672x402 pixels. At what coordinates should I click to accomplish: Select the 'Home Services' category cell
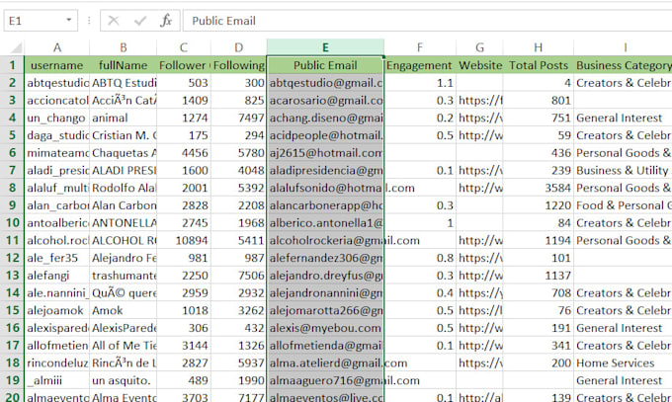(624, 363)
